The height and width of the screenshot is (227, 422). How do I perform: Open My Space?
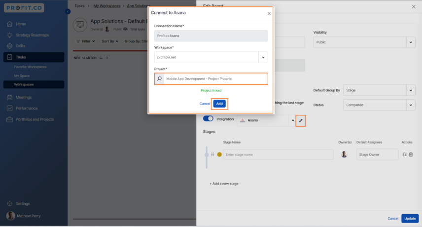tap(22, 76)
